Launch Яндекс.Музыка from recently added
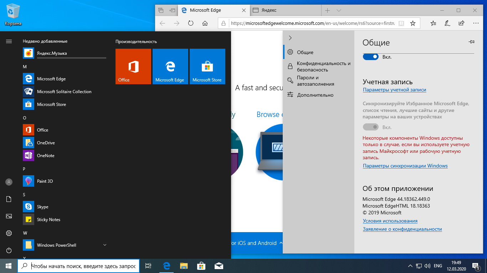The height and width of the screenshot is (273, 487). tap(65, 53)
